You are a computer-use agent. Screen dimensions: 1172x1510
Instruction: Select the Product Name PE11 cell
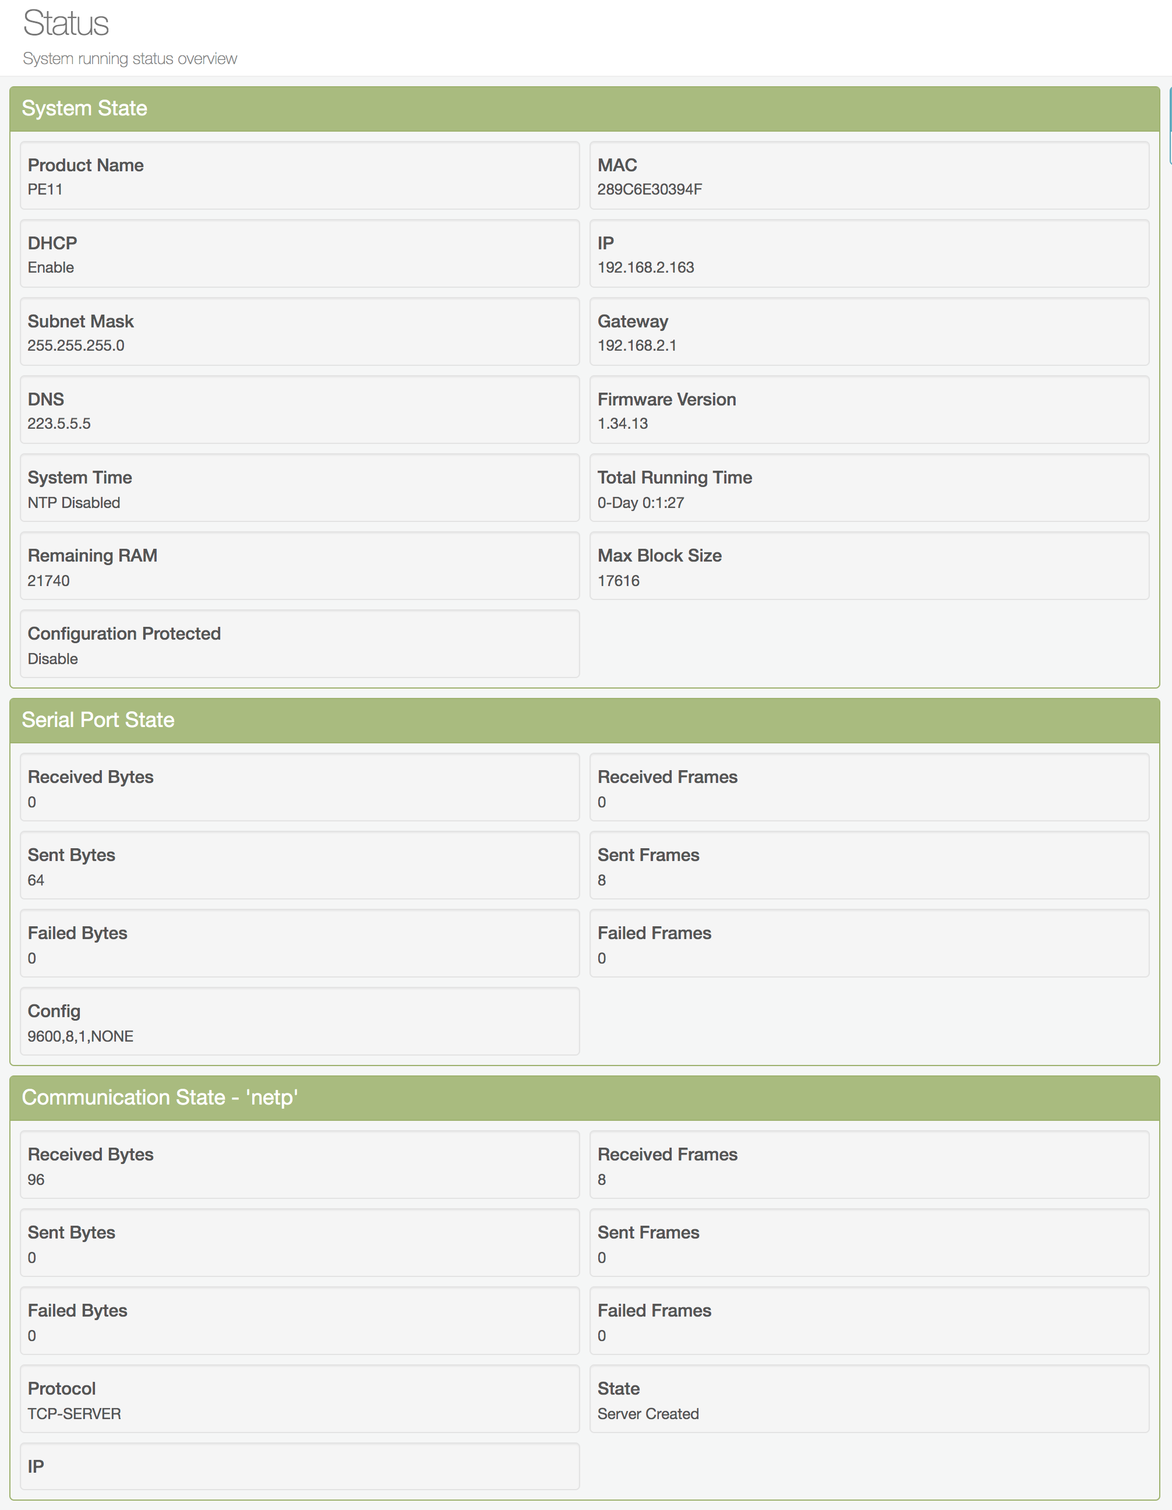click(299, 175)
